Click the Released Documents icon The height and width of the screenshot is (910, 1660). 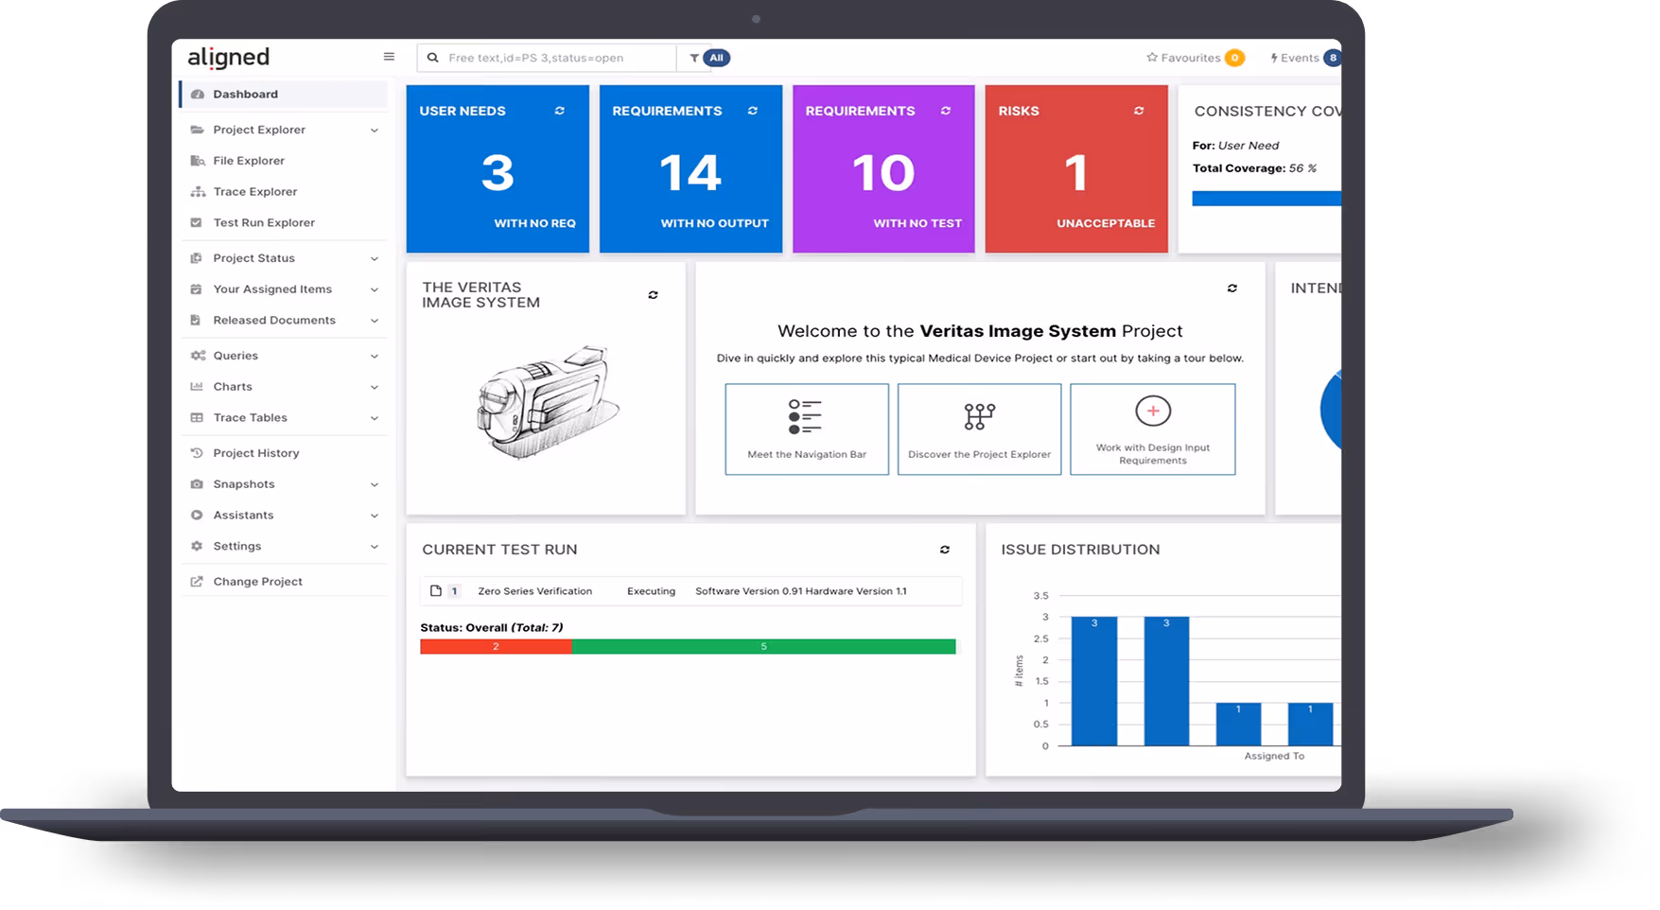[x=197, y=321]
